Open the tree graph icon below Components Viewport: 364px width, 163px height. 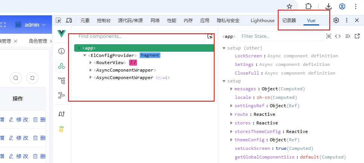point(61,81)
